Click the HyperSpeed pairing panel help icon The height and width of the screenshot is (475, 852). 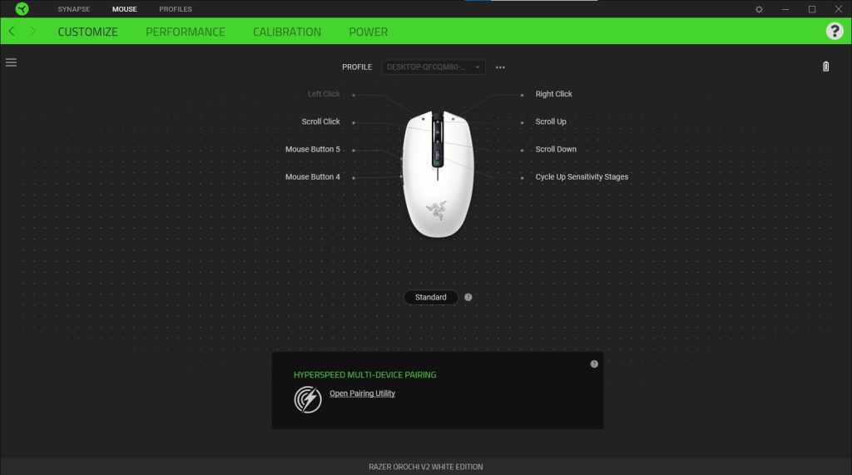click(x=594, y=364)
